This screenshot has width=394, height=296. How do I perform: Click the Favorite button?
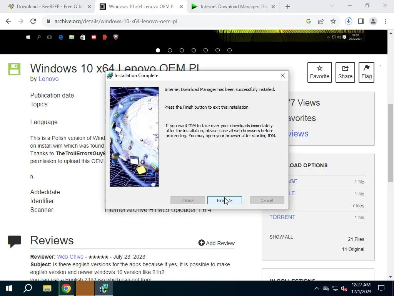point(320,72)
